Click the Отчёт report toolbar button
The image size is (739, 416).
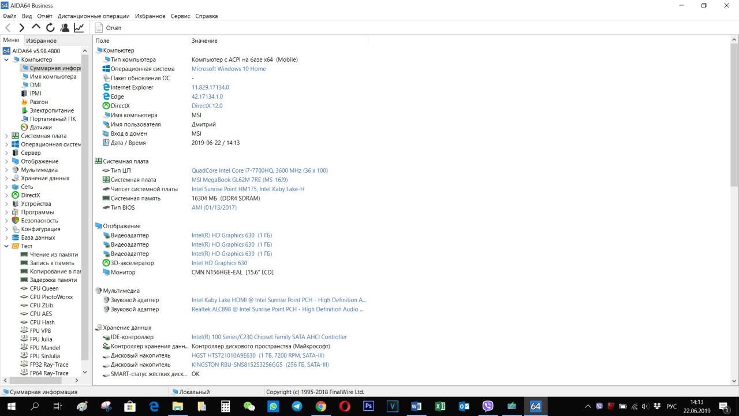pyautogui.click(x=108, y=28)
